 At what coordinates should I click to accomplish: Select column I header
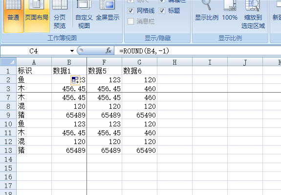[x=210, y=62]
